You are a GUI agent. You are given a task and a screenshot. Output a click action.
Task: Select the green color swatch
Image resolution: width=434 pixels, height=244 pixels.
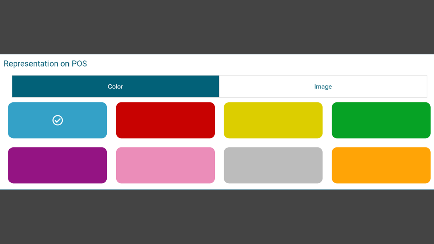(x=381, y=120)
